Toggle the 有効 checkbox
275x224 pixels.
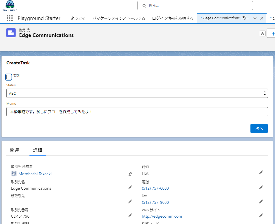pyautogui.click(x=9, y=77)
